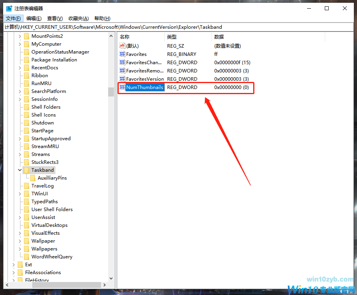Maximize the Registry Editor window
This screenshot has height=295, width=357.
click(x=327, y=8)
